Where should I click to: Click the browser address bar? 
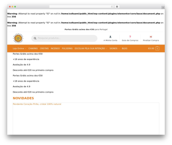82,7
